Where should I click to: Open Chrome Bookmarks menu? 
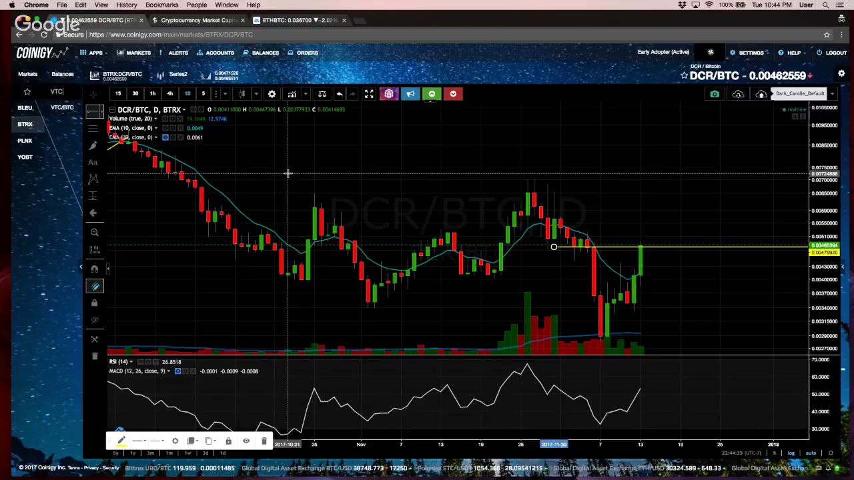coord(161,5)
